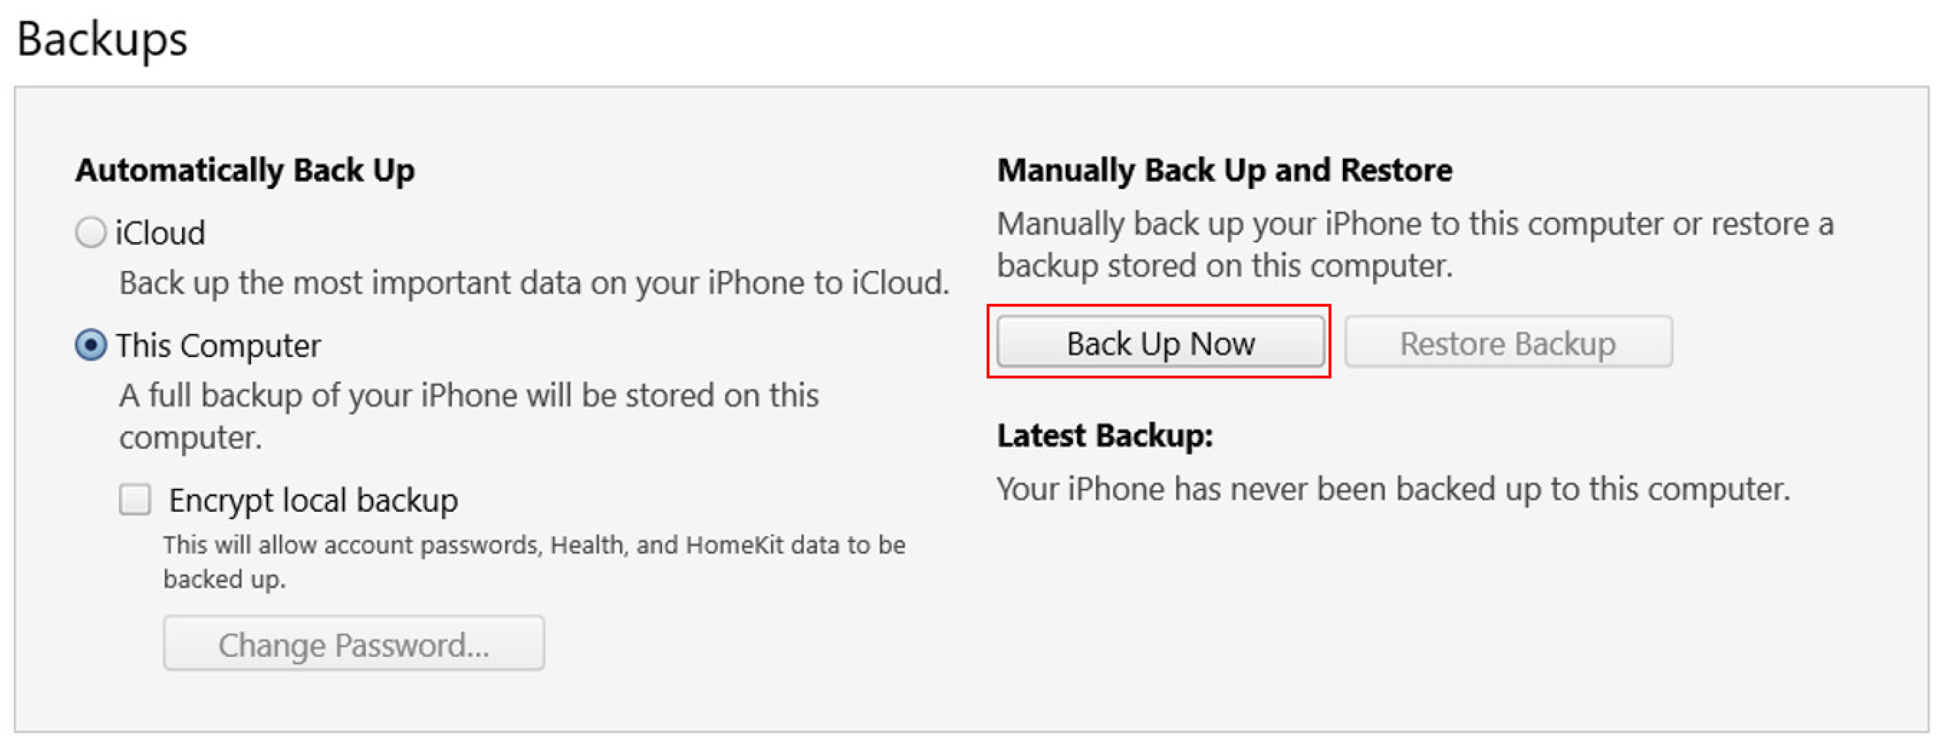
Task: Click the Automatically Back Up heading
Action: [245, 170]
